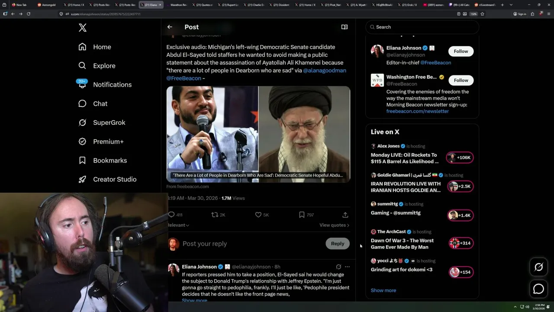Open the freebeacon.com/newsletter link
The width and height of the screenshot is (554, 312).
[417, 111]
